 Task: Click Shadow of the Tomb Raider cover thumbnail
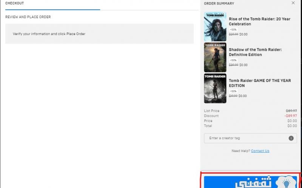(x=215, y=58)
